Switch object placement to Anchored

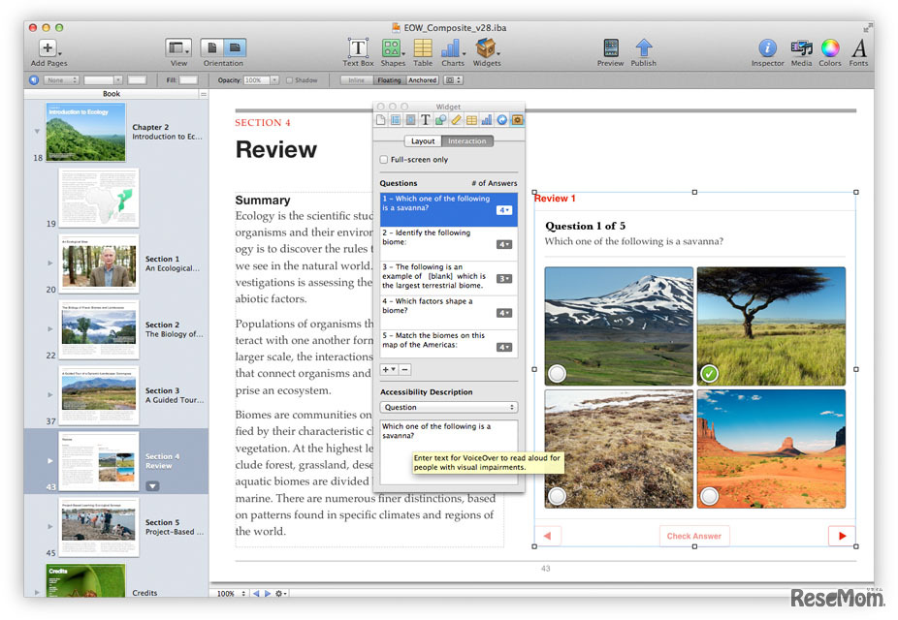[422, 79]
